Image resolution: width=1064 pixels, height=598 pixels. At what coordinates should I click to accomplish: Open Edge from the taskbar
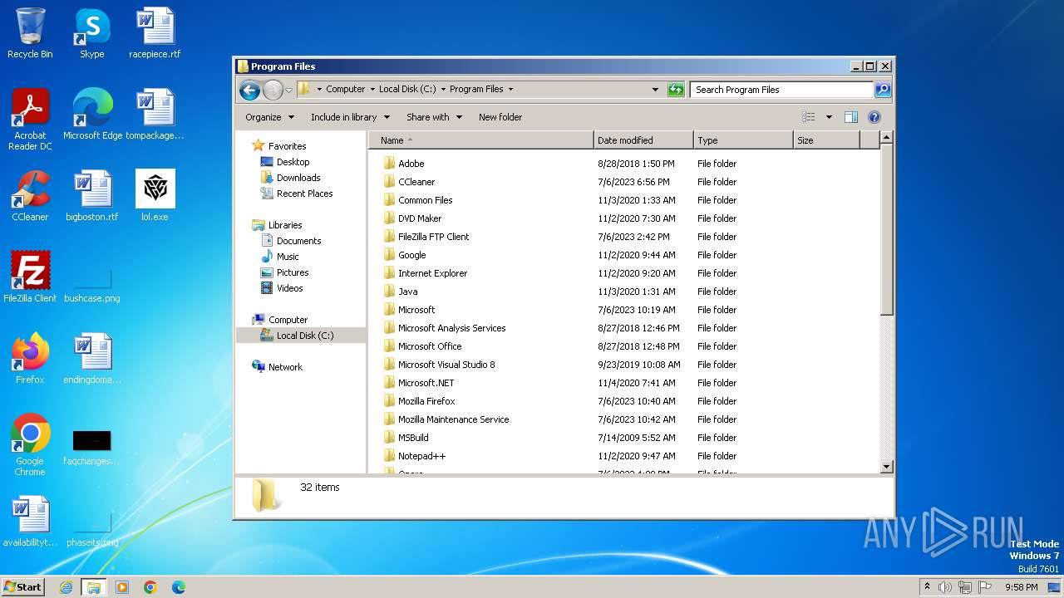(178, 587)
